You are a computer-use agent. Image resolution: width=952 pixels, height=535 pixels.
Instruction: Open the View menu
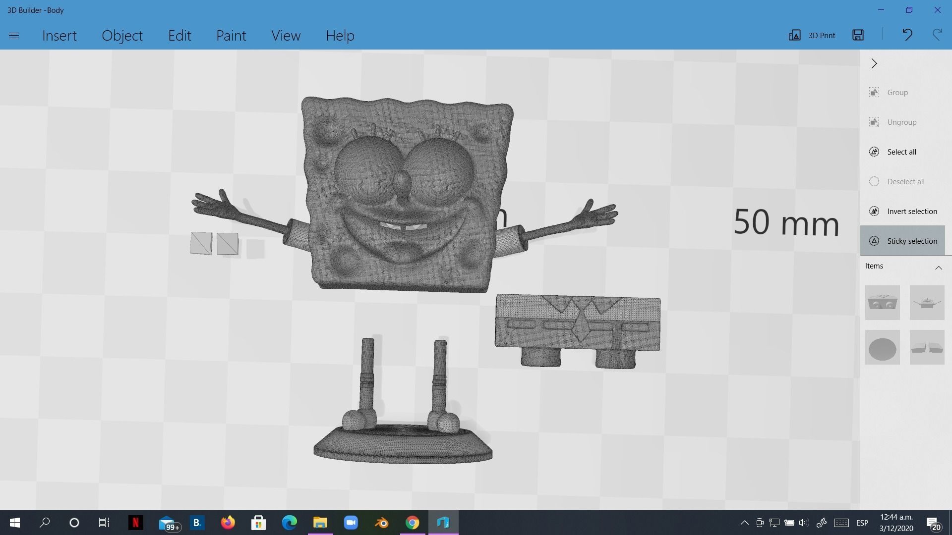tap(286, 36)
